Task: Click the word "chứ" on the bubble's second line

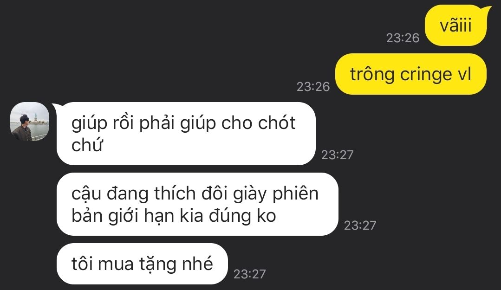Action: [87, 145]
